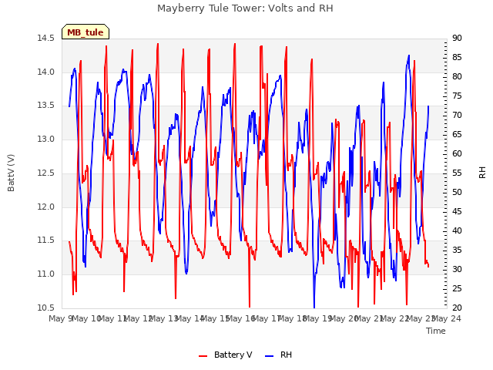Click the 'BattV (V)' left axis title
This screenshot has height=370, width=493.
[x=11, y=173]
